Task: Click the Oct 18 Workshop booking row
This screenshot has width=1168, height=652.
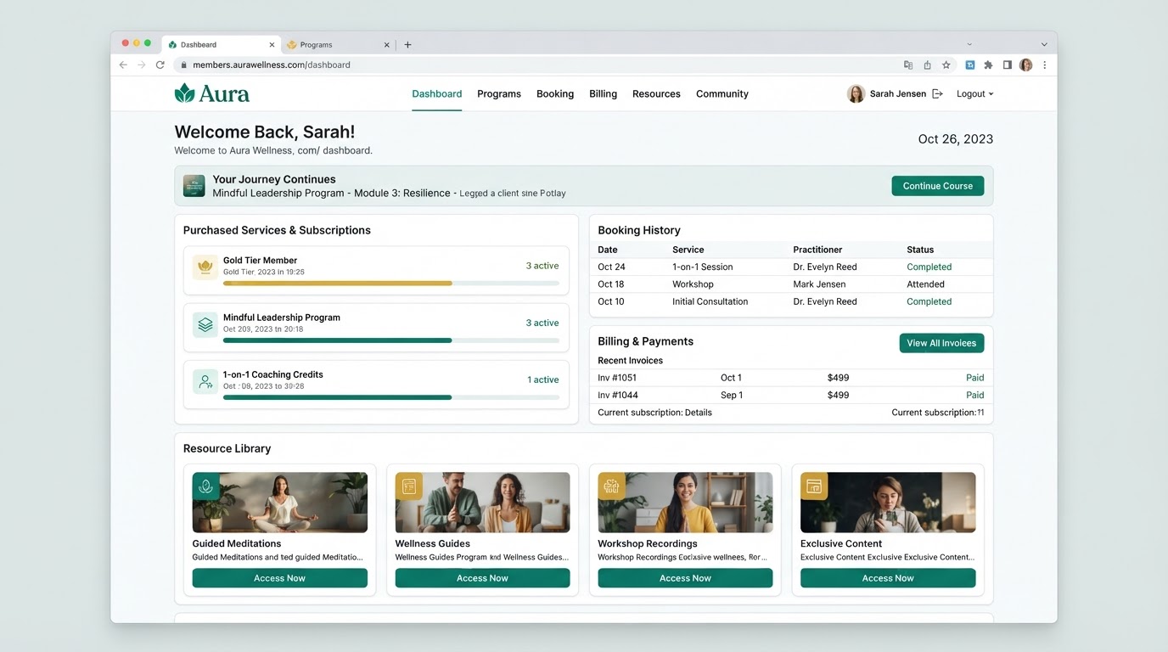Action: coord(791,284)
